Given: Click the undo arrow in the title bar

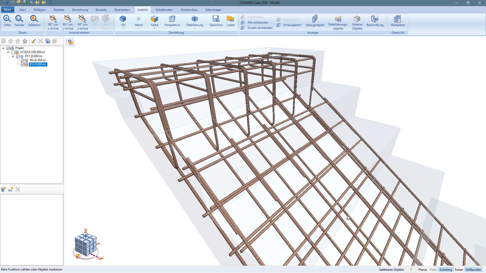Looking at the screenshot, I should coord(6,3).
